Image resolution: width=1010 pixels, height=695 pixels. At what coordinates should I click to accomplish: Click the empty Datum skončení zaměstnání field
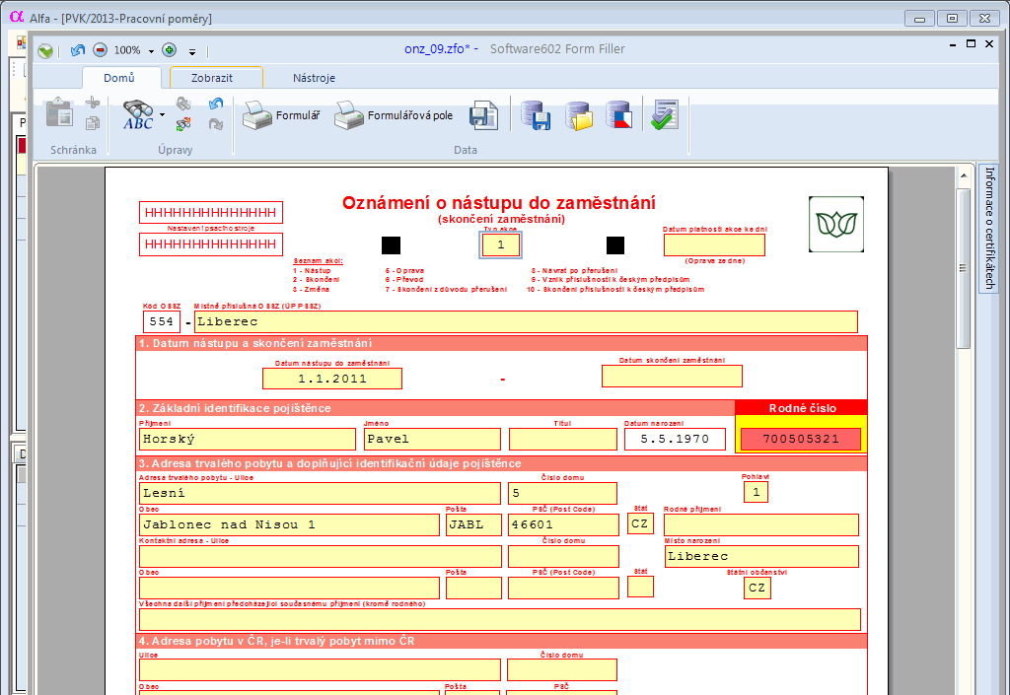point(672,377)
